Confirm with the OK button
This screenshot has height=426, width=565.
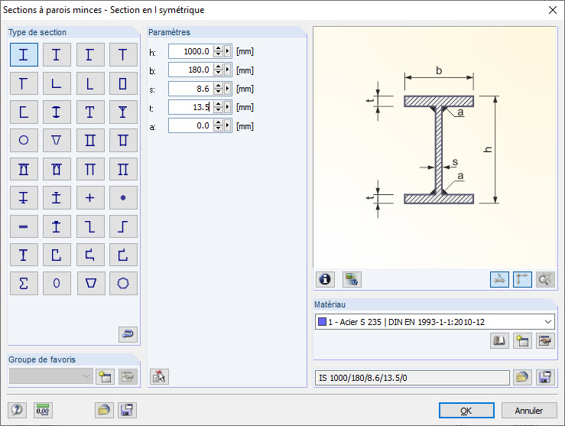pyautogui.click(x=466, y=411)
